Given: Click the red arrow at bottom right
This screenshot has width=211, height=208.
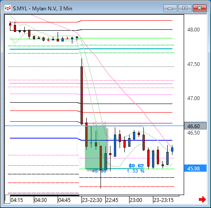Looking at the screenshot, I should coord(202,199).
